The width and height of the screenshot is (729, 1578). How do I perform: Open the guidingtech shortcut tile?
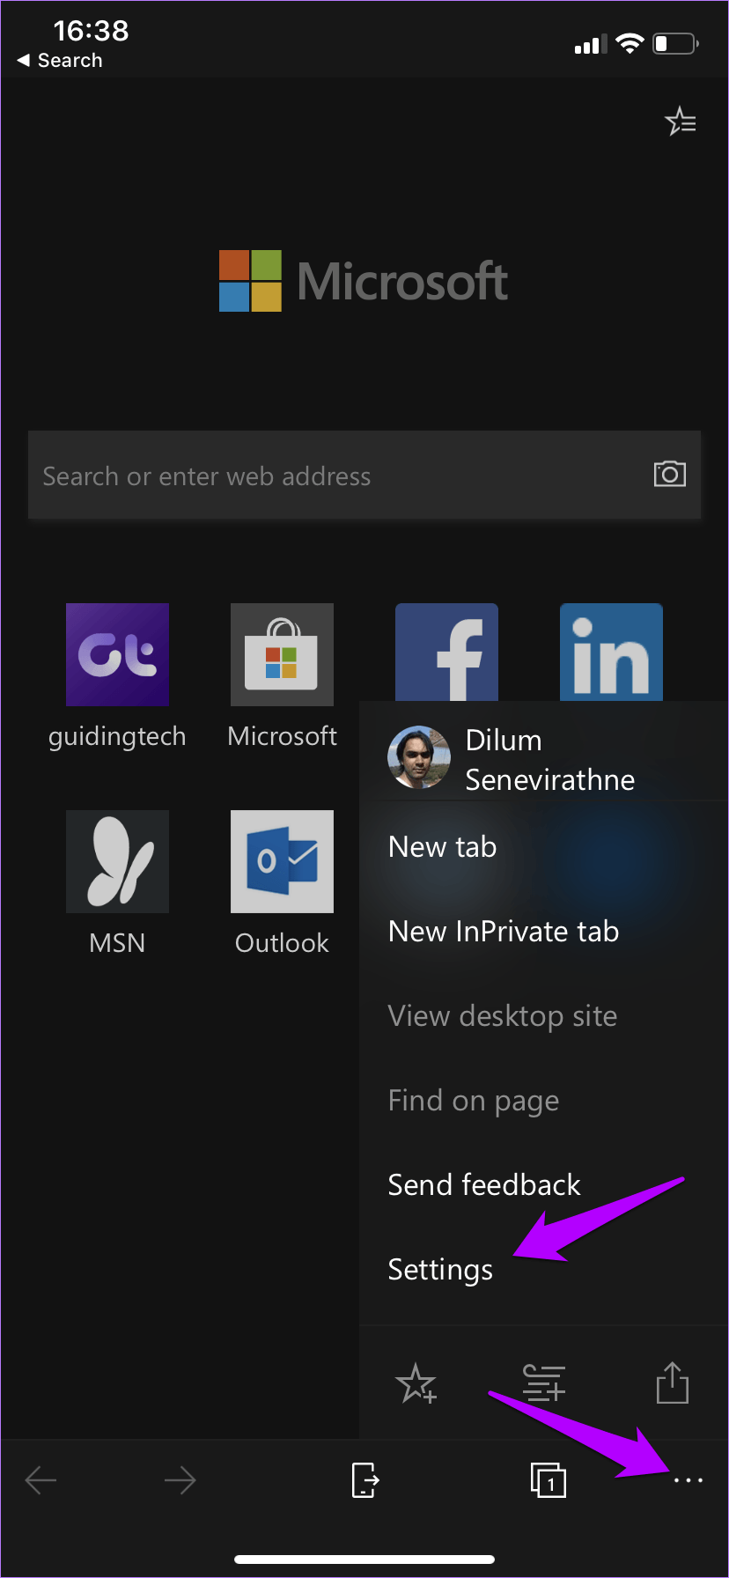click(x=117, y=654)
